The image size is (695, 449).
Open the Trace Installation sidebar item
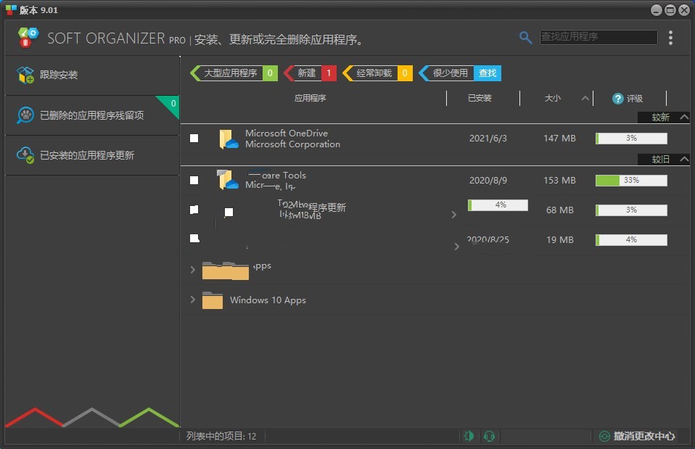pos(91,75)
